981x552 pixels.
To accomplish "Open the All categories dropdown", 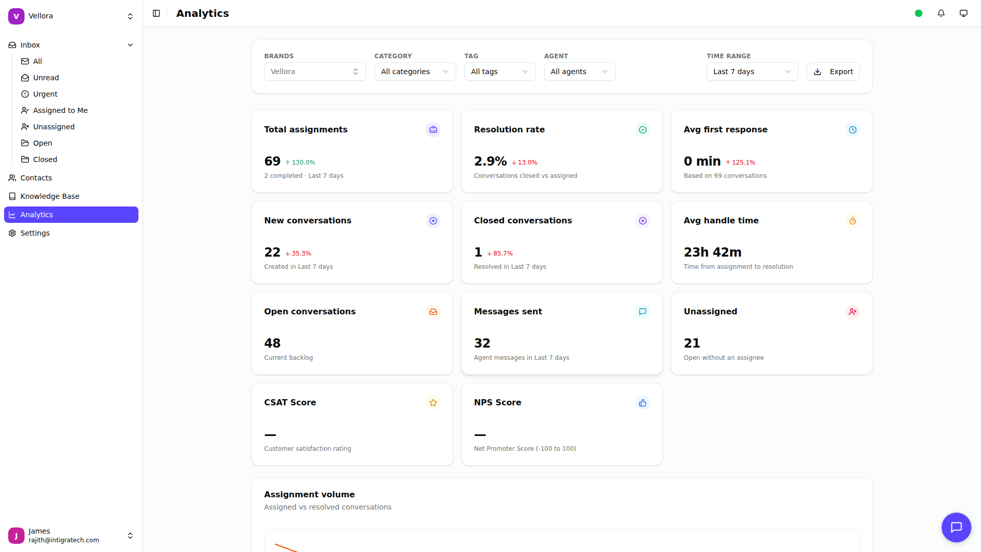I will [x=415, y=72].
